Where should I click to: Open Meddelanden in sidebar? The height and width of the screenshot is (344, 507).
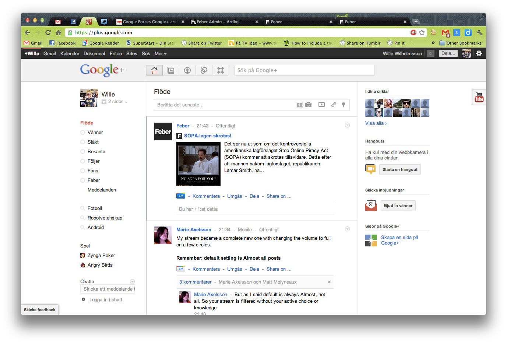(x=102, y=190)
